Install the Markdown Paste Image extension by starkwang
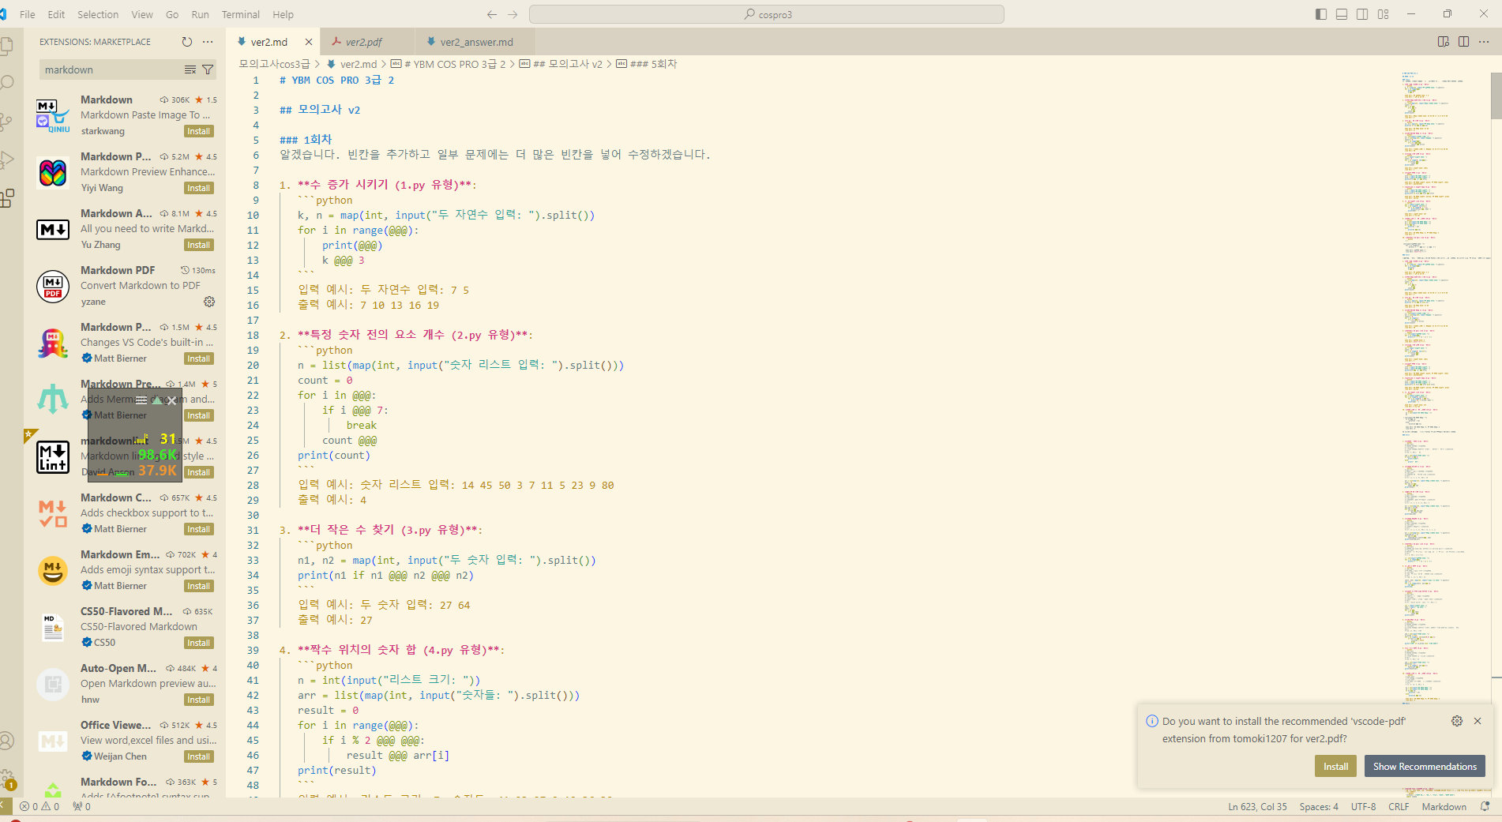Image resolution: width=1502 pixels, height=822 pixels. tap(199, 131)
